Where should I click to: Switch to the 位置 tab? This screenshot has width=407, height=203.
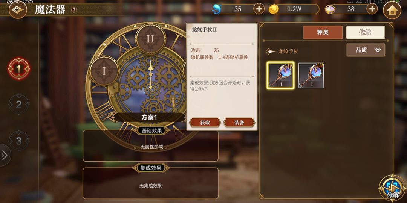pyautogui.click(x=365, y=33)
